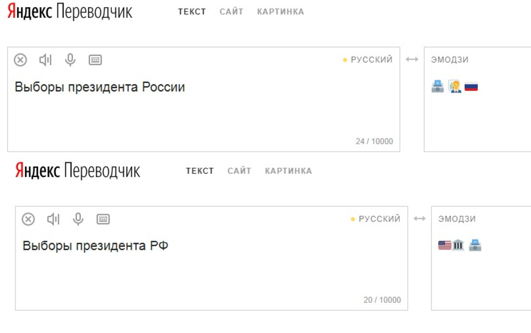Show on-screen keyboard in lower translator
The width and height of the screenshot is (531, 333).
tap(103, 219)
